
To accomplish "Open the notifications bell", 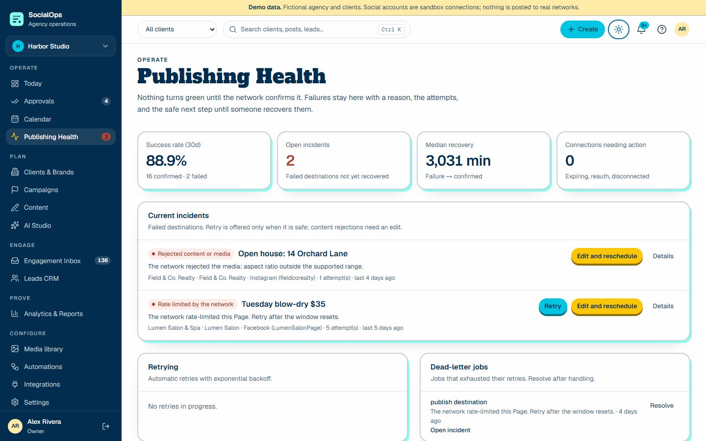I will (x=641, y=29).
